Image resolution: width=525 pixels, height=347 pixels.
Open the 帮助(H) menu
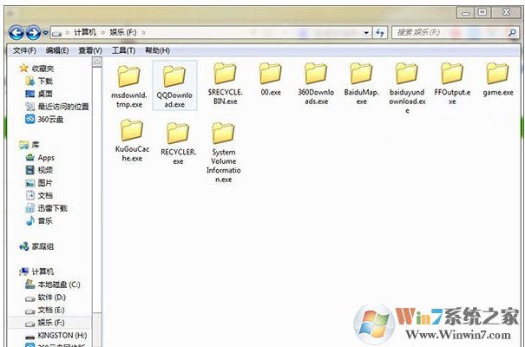157,50
